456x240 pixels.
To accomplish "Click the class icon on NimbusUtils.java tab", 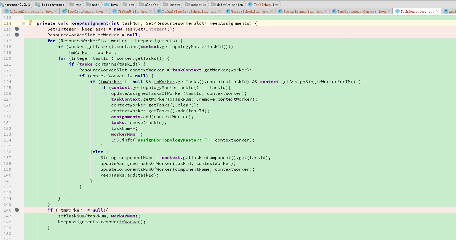I will click(x=115, y=11).
